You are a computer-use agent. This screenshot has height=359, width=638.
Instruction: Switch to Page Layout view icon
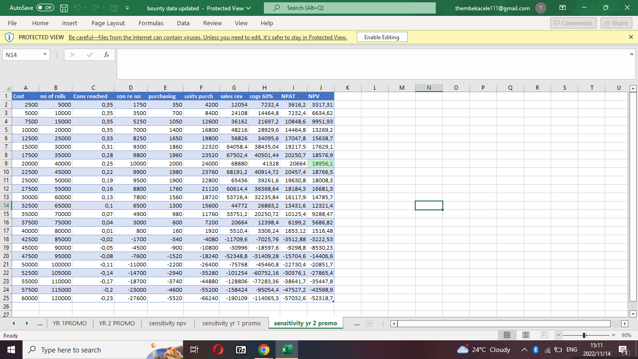525,336
